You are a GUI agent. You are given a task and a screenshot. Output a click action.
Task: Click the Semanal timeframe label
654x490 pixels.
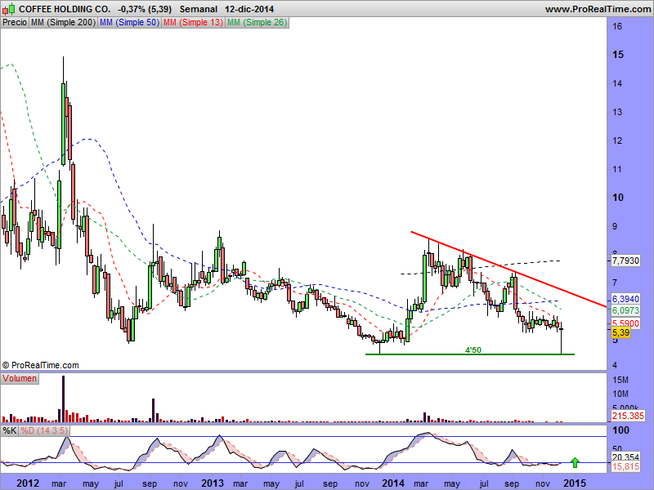(199, 9)
